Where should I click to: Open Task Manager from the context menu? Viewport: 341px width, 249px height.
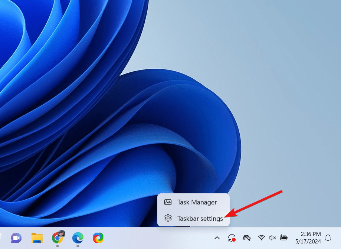pos(193,202)
